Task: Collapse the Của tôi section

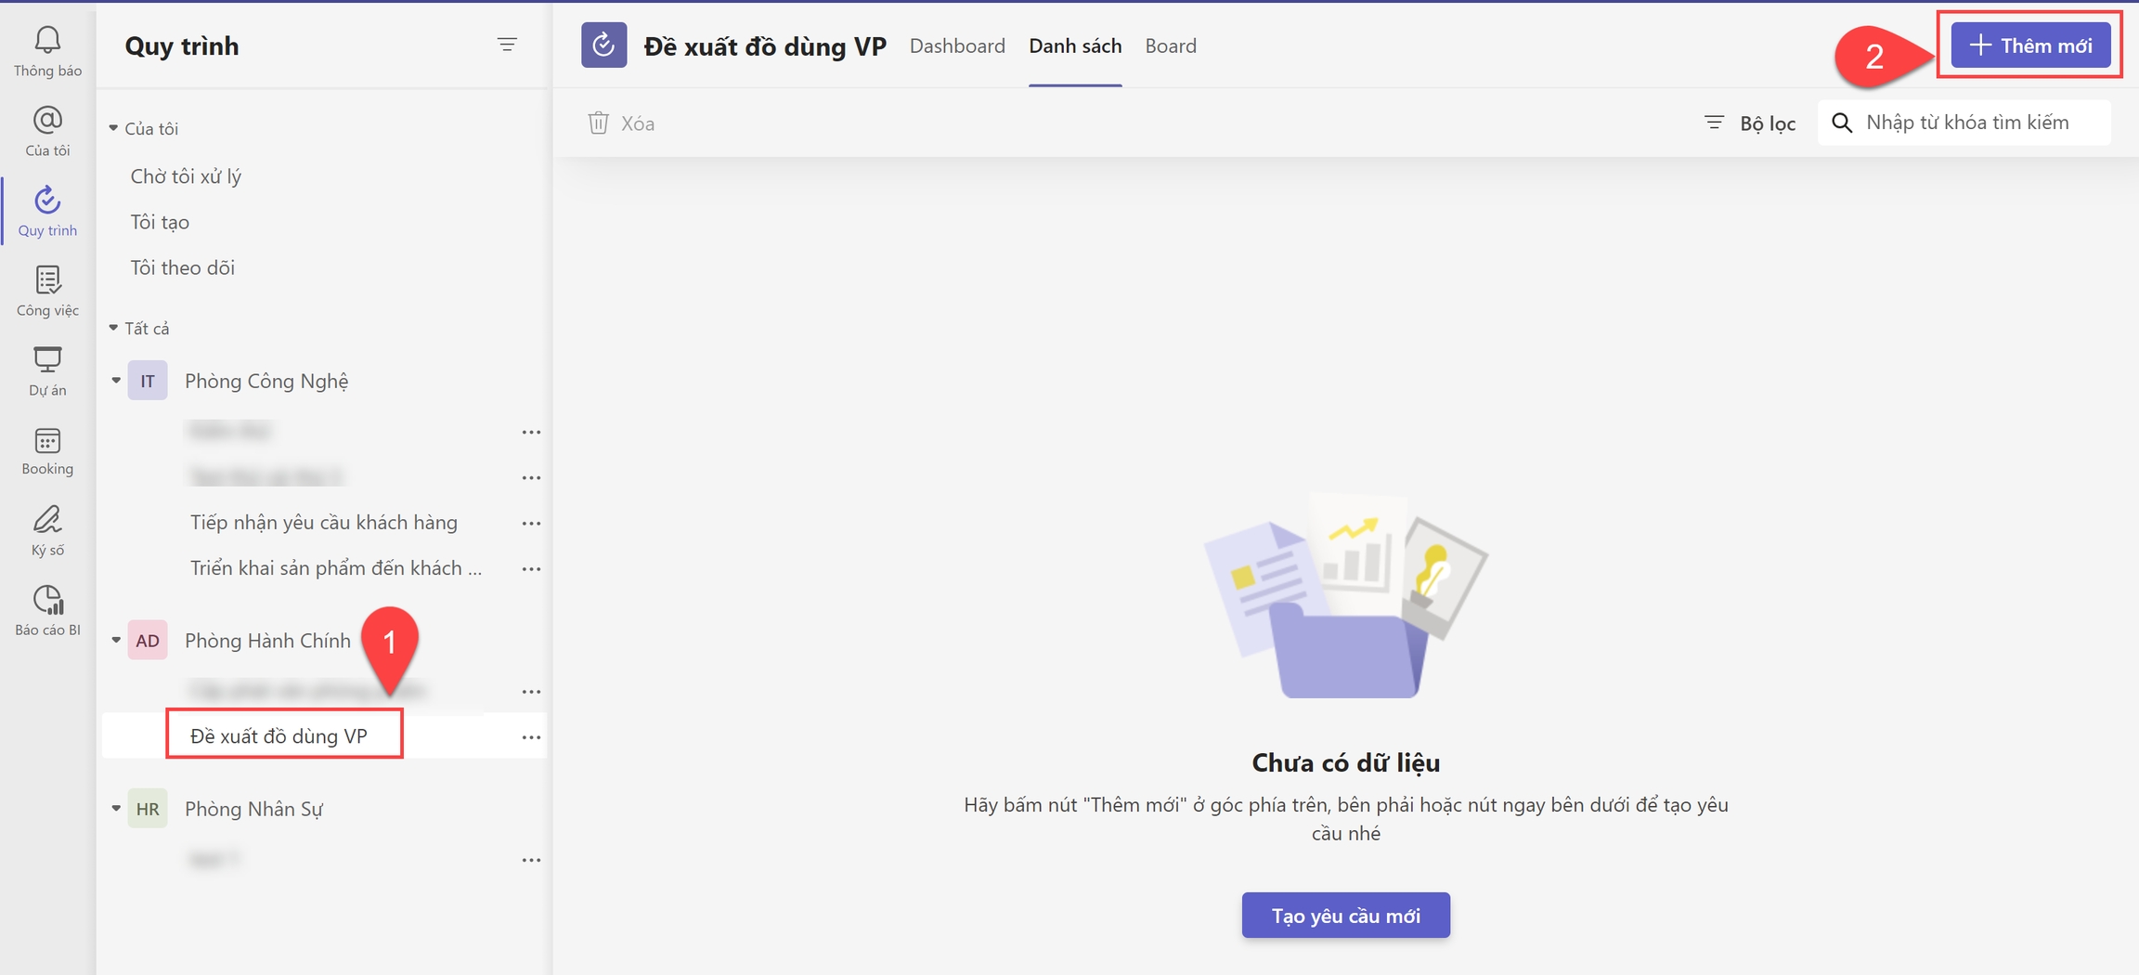Action: 113,128
